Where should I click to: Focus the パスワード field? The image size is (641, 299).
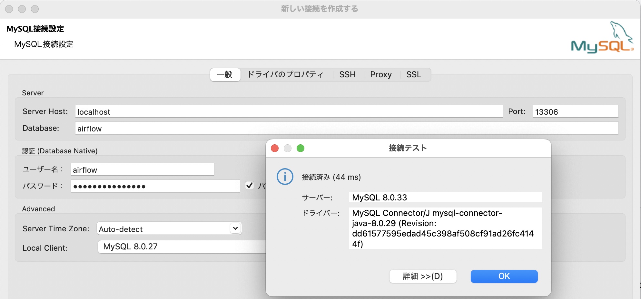tap(155, 186)
